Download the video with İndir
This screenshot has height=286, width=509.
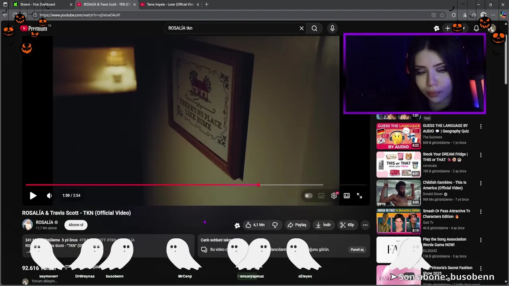323,225
